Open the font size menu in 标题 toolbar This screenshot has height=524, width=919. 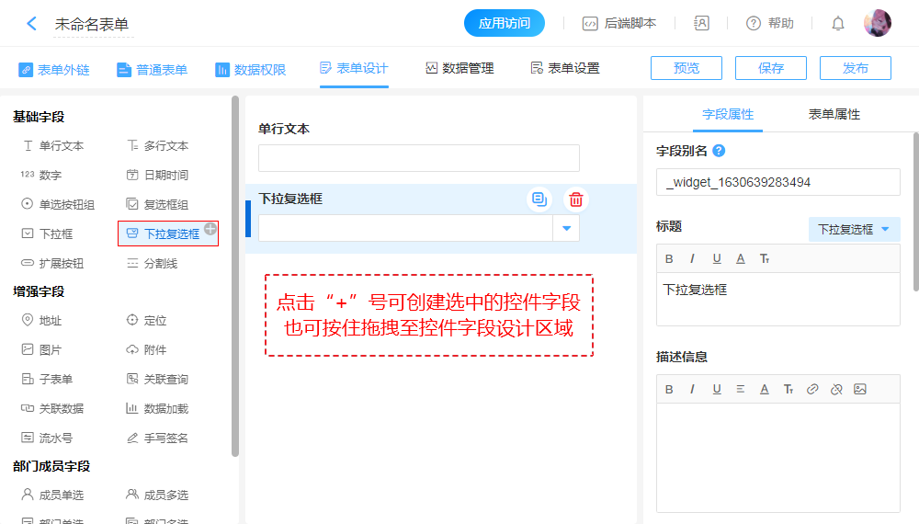(x=765, y=258)
